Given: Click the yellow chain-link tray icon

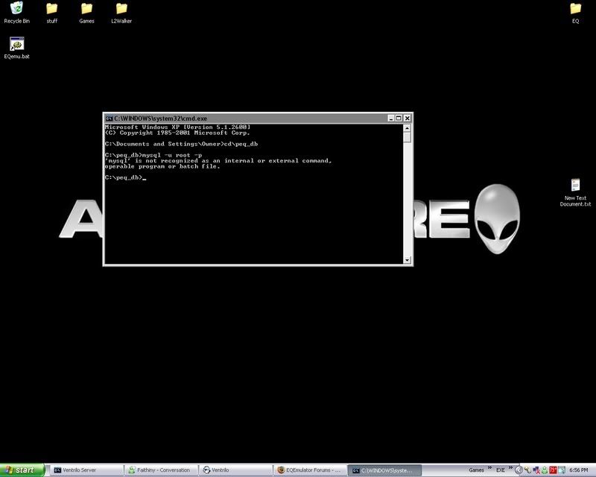Looking at the screenshot, I should pos(527,470).
